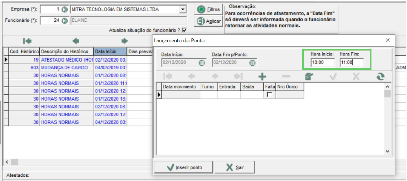Select the MUDANÇA DE CARGO row
Image resolution: width=407 pixels, height=181 pixels.
coord(68,68)
